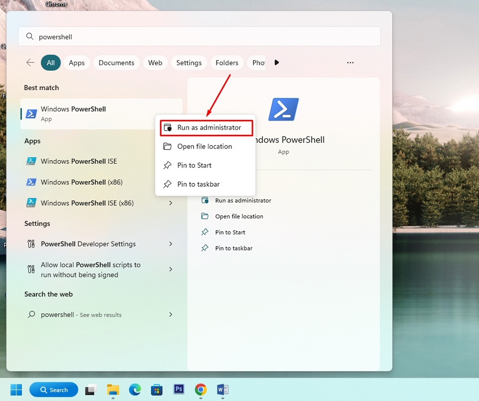
Task: Click the Windows PowerShell ISE (x86) icon
Action: pyautogui.click(x=31, y=203)
